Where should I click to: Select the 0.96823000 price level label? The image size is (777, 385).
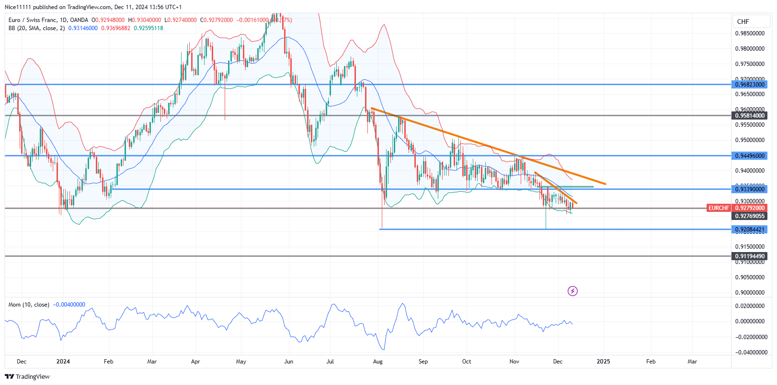click(750, 84)
